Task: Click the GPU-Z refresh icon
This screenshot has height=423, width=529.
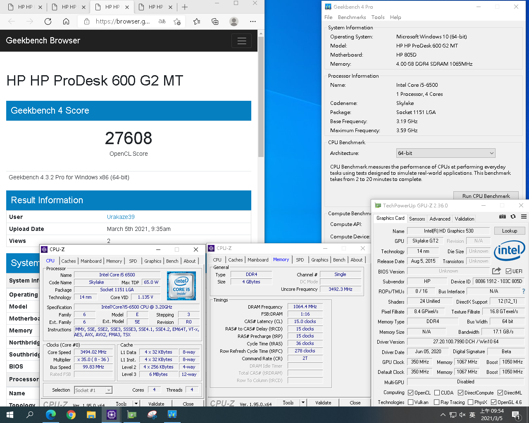Action: (513, 216)
